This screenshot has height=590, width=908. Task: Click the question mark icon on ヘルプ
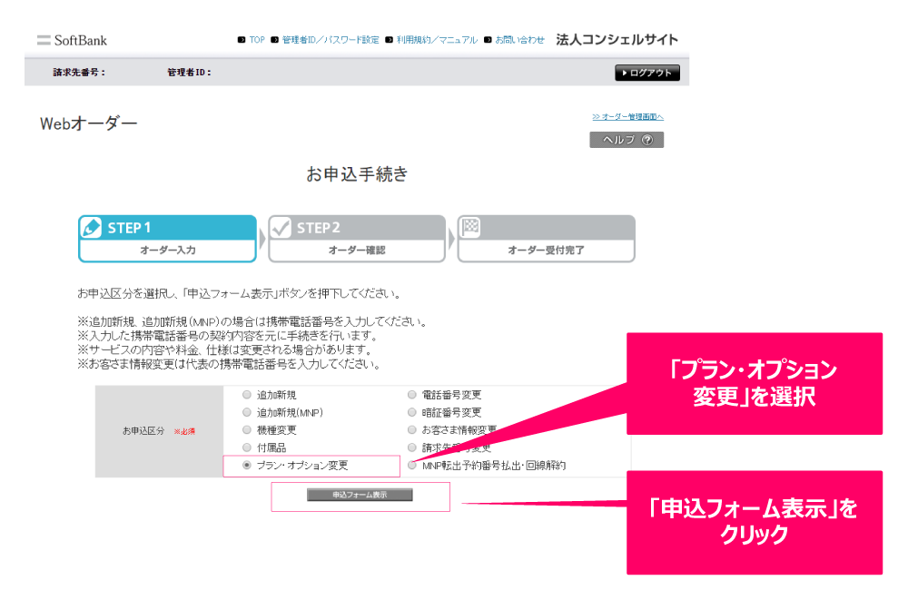(647, 140)
